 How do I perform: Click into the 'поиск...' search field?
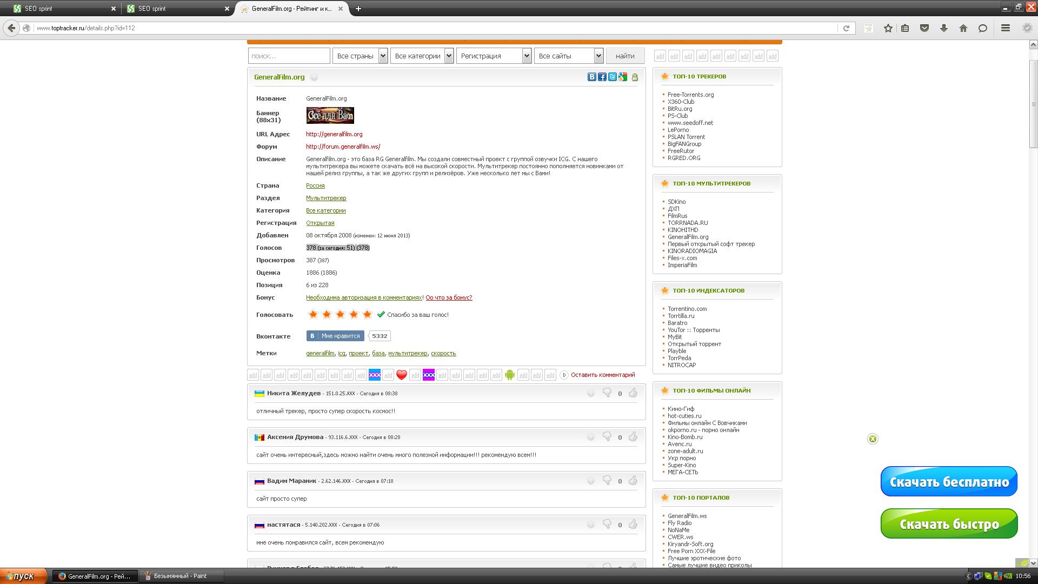(x=289, y=56)
